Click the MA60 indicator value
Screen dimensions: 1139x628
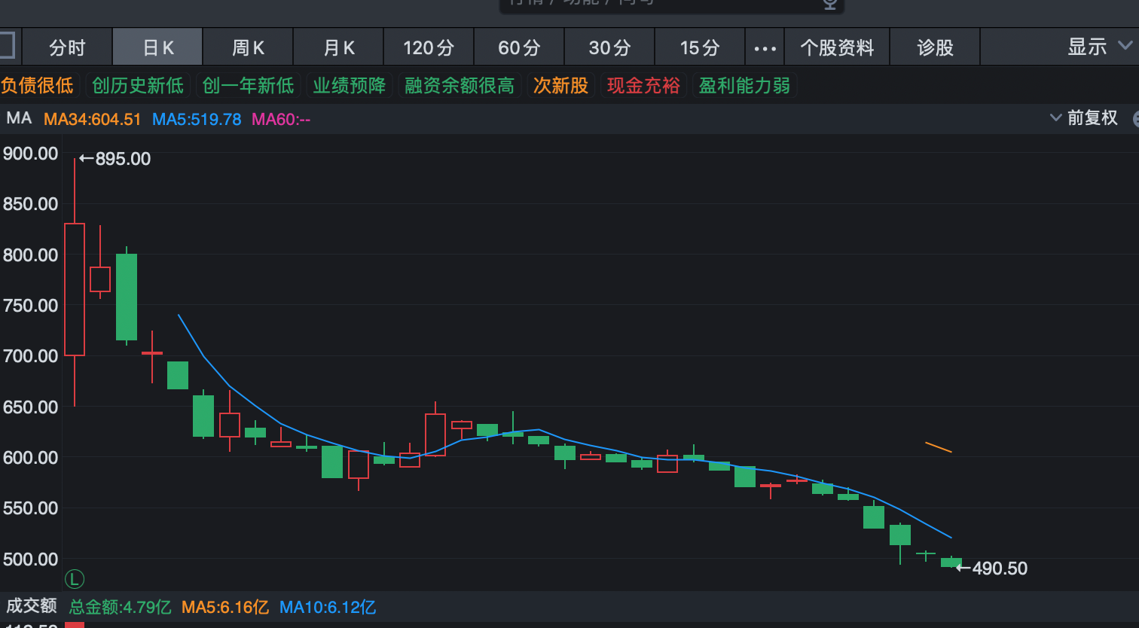(280, 118)
